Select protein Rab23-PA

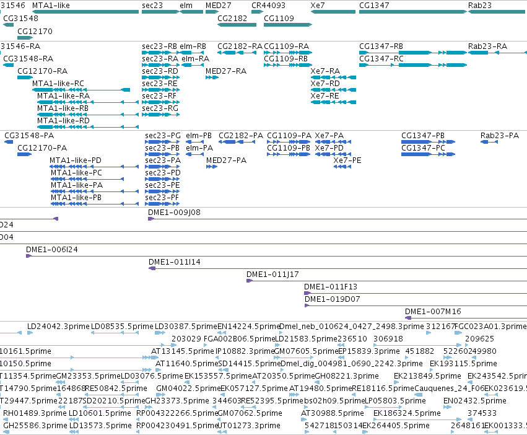[x=489, y=142]
